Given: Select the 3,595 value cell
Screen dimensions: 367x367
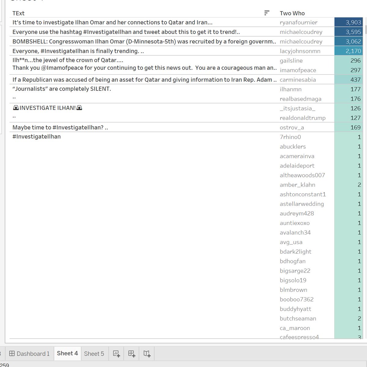Looking at the screenshot, I should [349, 32].
